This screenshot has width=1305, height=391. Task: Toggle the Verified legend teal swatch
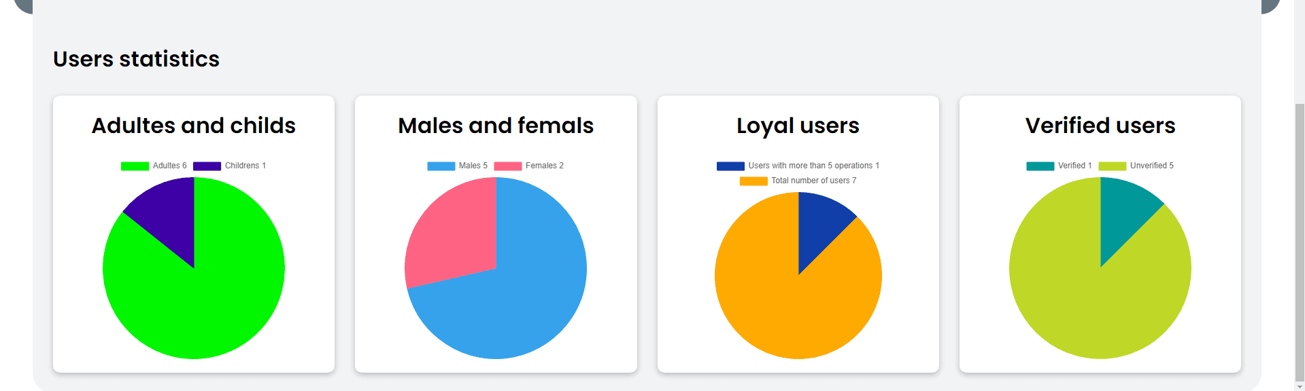click(x=1040, y=166)
